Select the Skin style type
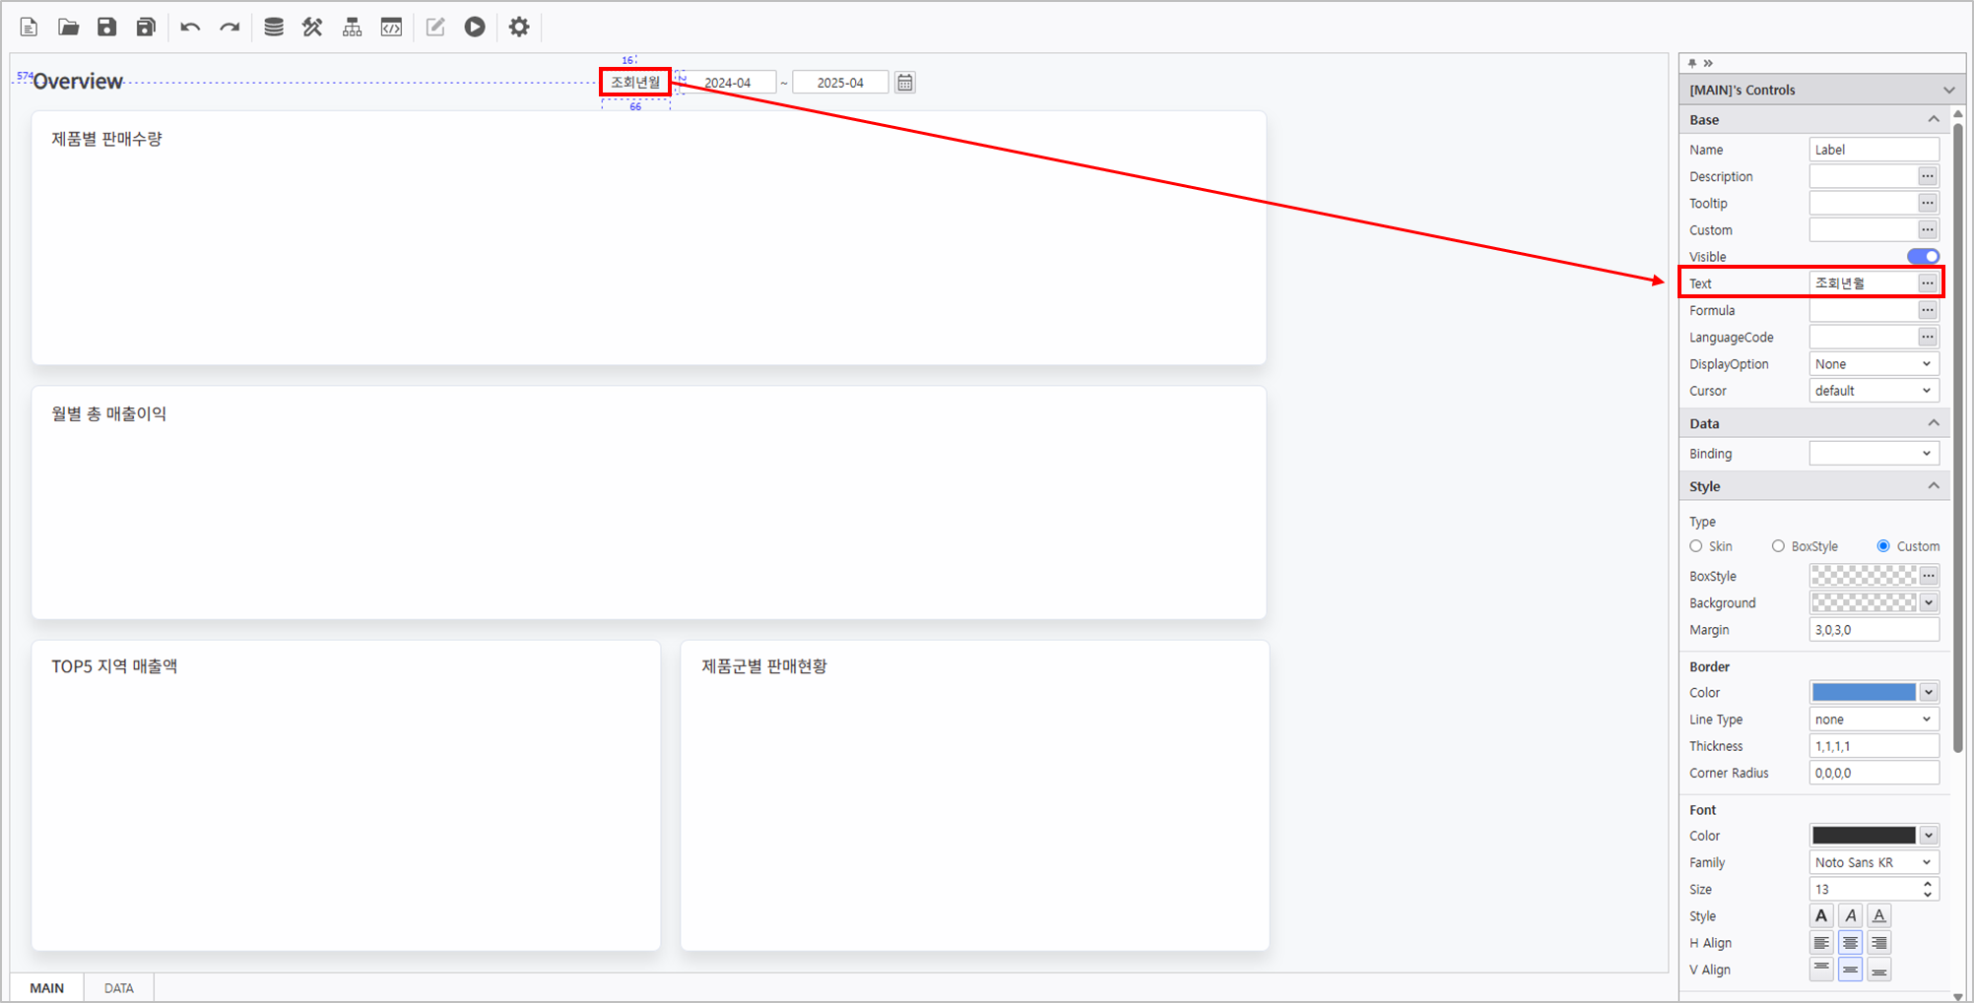This screenshot has height=1003, width=1974. pyautogui.click(x=1696, y=546)
